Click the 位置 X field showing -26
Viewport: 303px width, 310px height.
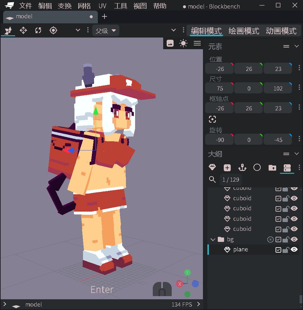pos(220,69)
